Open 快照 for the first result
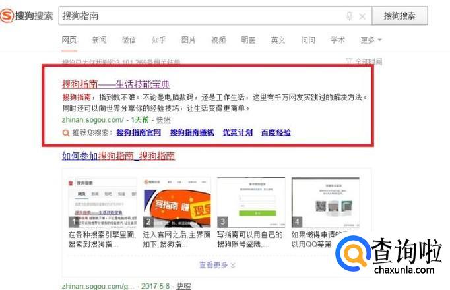The height and width of the screenshot is (290, 450). tap(163, 119)
